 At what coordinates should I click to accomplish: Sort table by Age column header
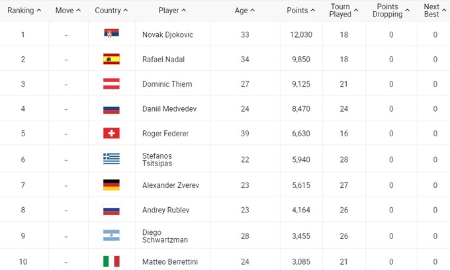coord(244,11)
